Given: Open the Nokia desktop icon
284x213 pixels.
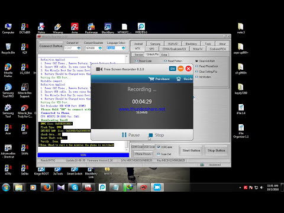Looking at the screenshot, I should pyautogui.click(x=41, y=28).
